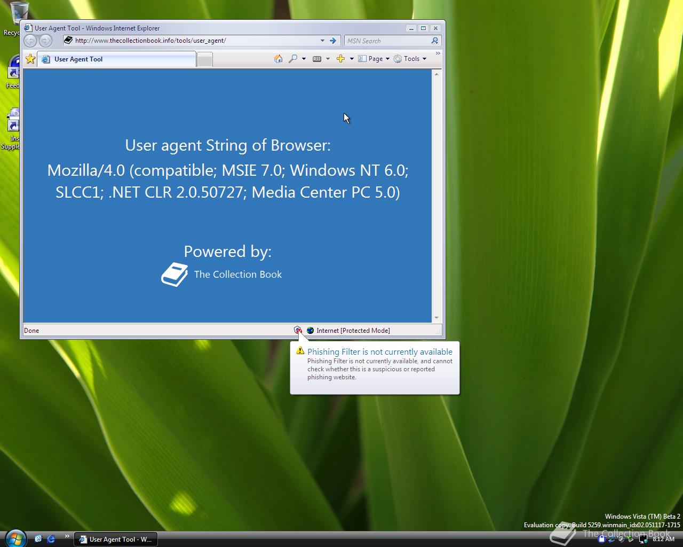Click the sync arrows tray icon
Viewport: 683px width, 547px height.
click(x=611, y=539)
